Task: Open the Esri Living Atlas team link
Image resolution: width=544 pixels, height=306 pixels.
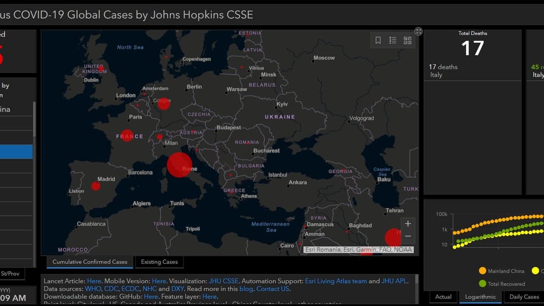Action: [x=335, y=281]
